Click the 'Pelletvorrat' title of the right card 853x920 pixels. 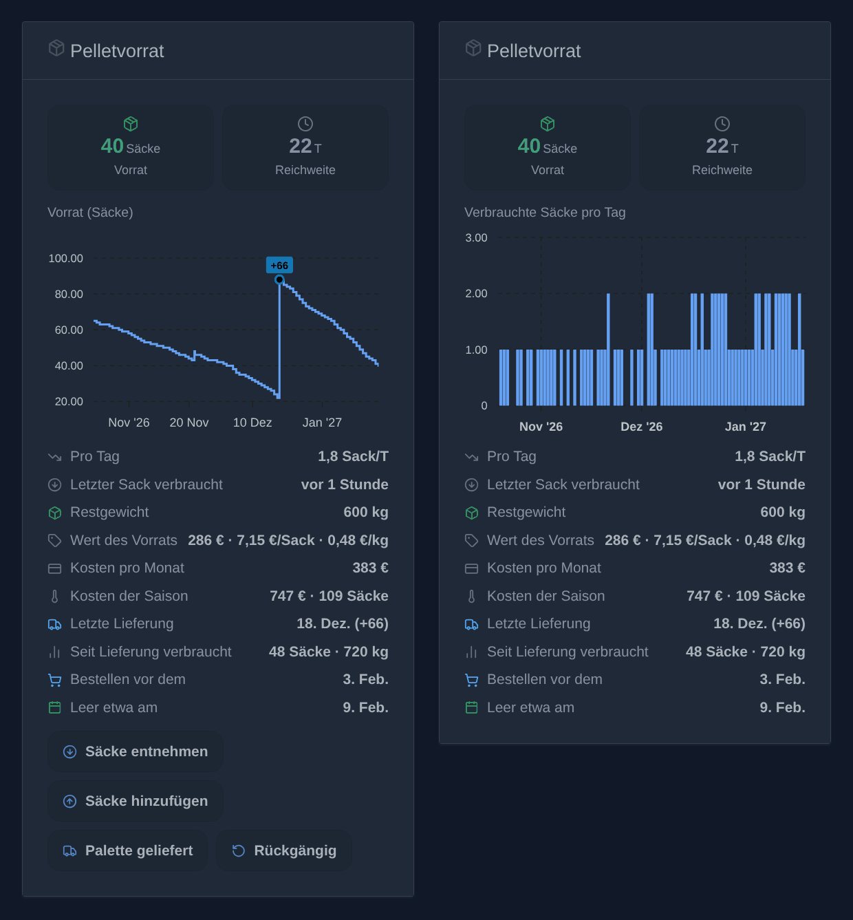coord(534,51)
